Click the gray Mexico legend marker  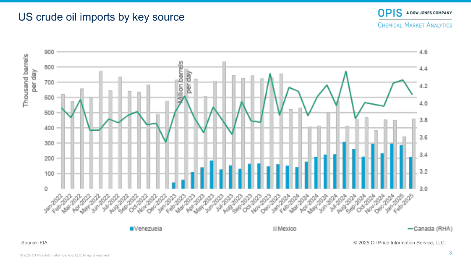click(275, 229)
